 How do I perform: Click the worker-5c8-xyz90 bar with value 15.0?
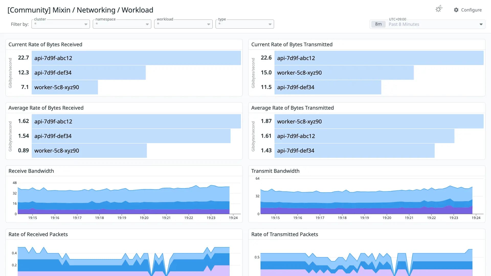pyautogui.click(x=344, y=73)
